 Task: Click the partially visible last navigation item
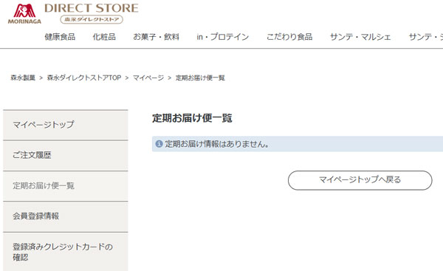click(x=426, y=37)
